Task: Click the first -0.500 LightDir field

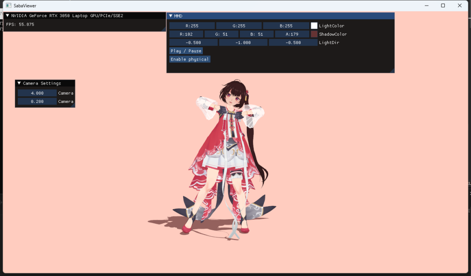Action: pos(192,42)
